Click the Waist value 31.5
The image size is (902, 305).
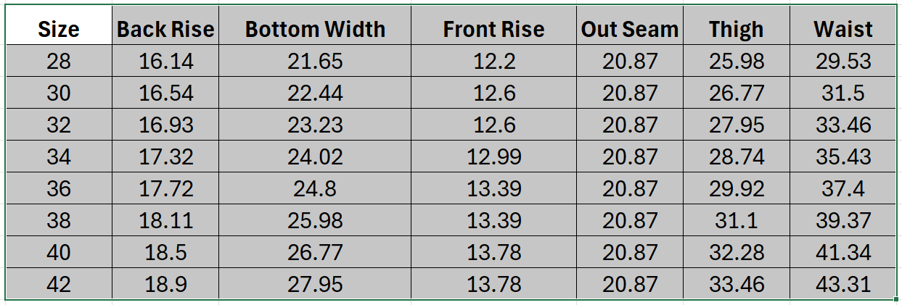(842, 93)
